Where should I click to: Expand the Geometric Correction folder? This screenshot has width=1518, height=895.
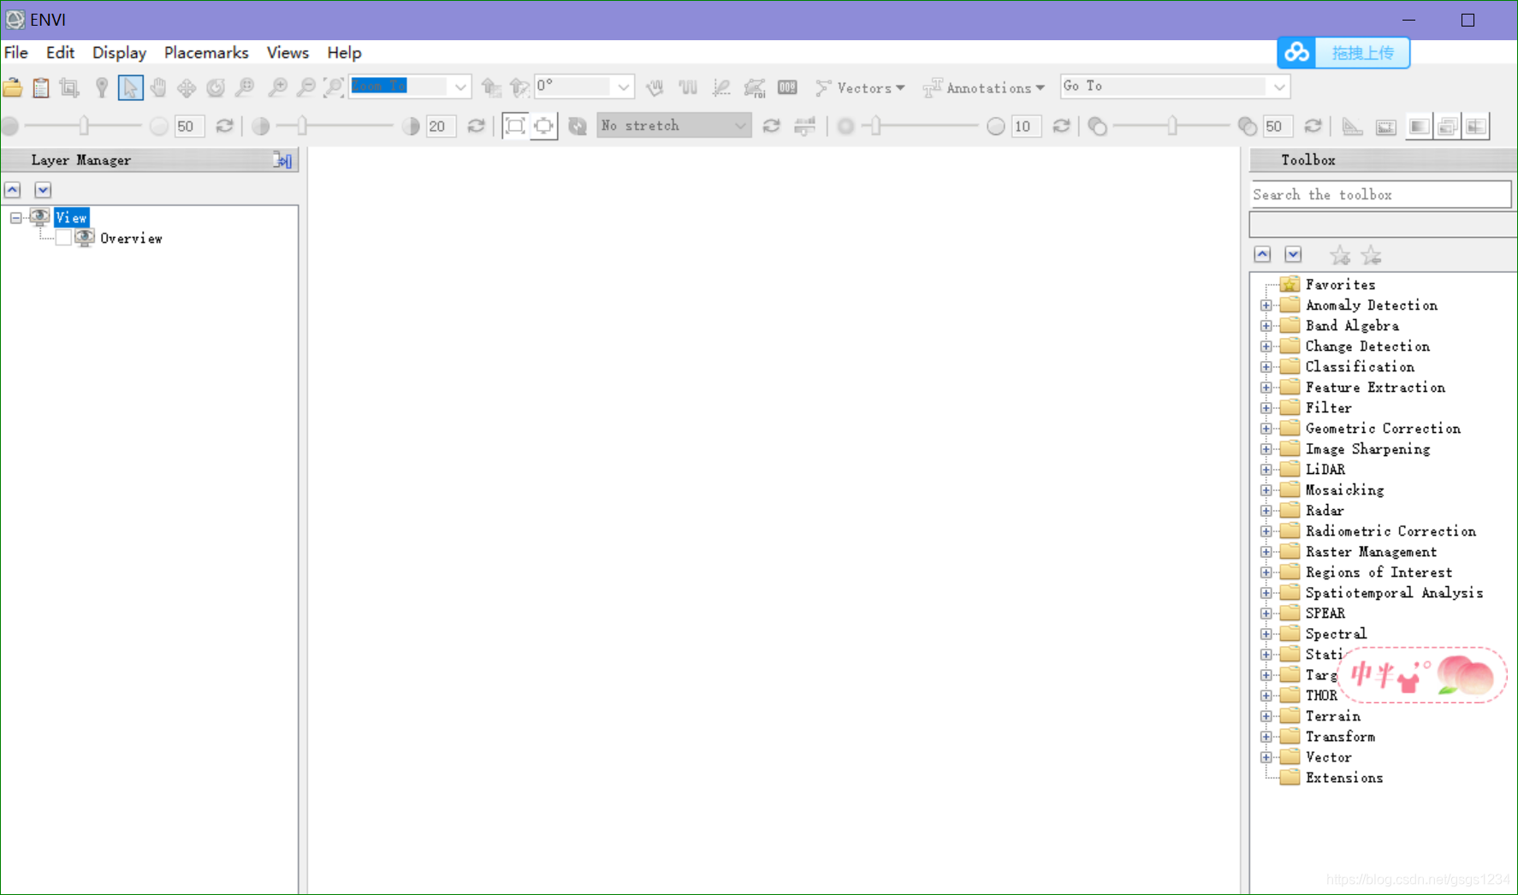click(1266, 429)
